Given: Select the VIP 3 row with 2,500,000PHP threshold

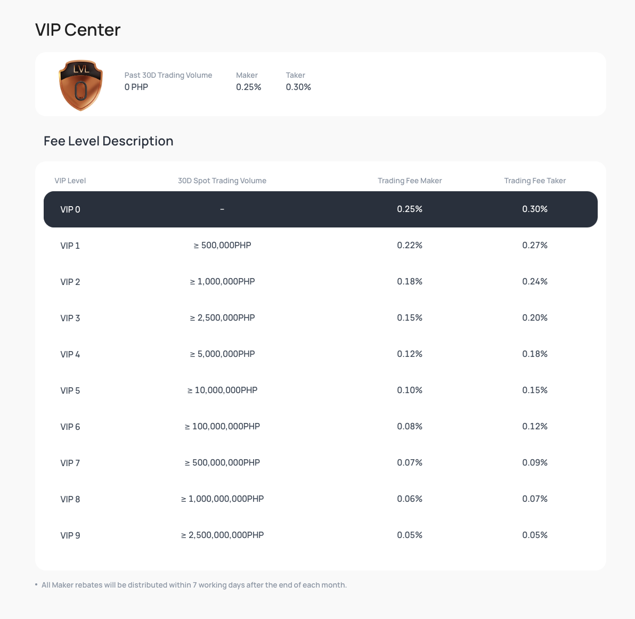Looking at the screenshot, I should pos(320,318).
